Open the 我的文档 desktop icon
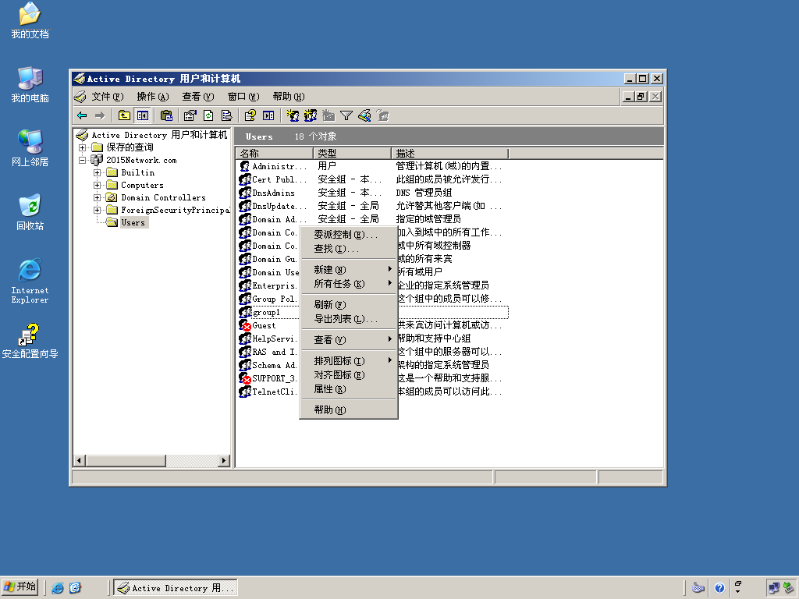The image size is (799, 599). click(x=30, y=20)
